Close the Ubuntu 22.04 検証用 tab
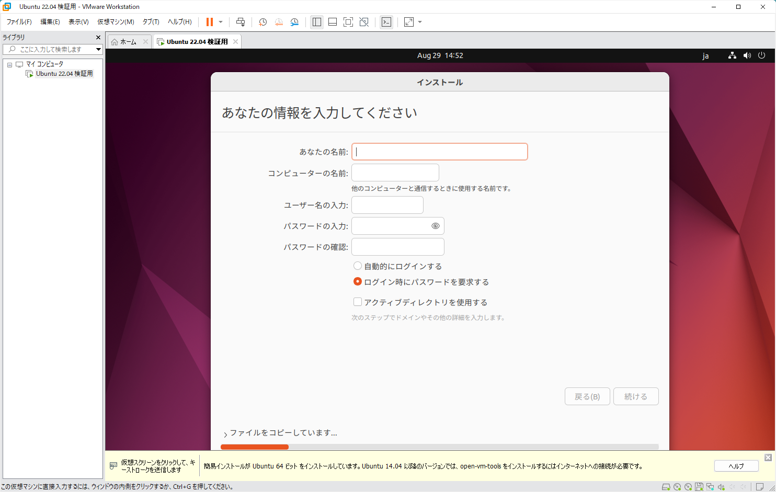The image size is (776, 492). (236, 42)
